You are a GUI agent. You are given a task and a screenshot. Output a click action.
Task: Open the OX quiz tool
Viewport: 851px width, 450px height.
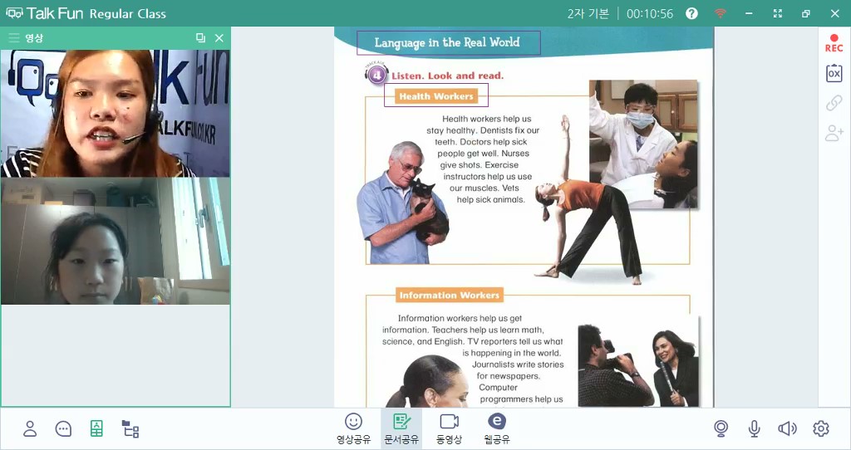(x=834, y=73)
